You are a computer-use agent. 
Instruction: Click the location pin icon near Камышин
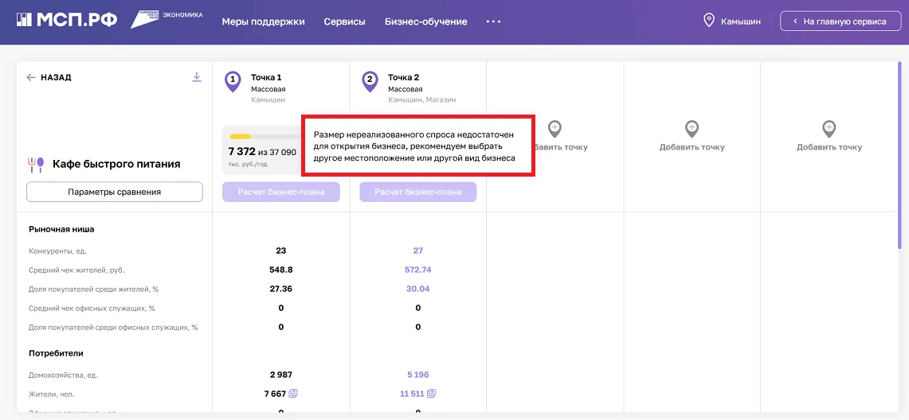coord(709,21)
